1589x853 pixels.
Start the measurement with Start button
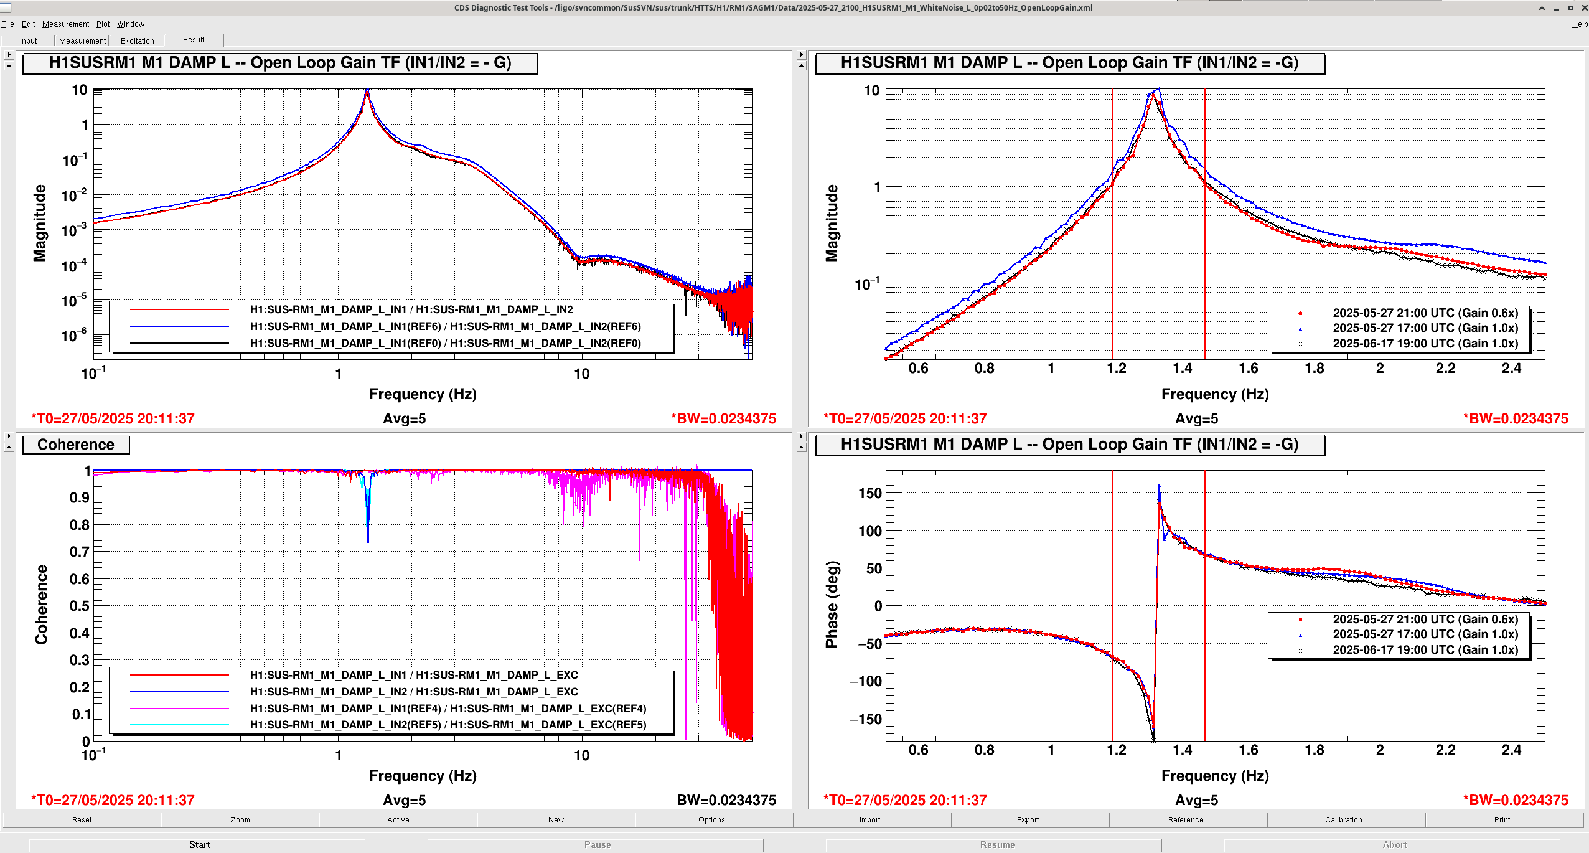[x=197, y=845]
